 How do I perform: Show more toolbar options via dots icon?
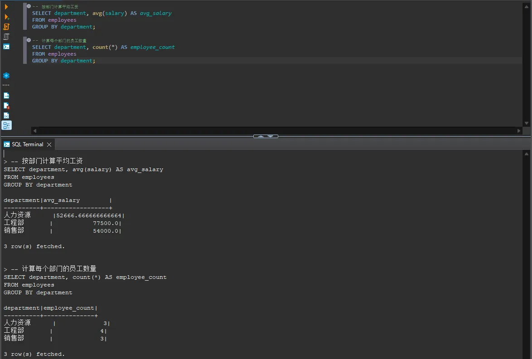[6, 85]
